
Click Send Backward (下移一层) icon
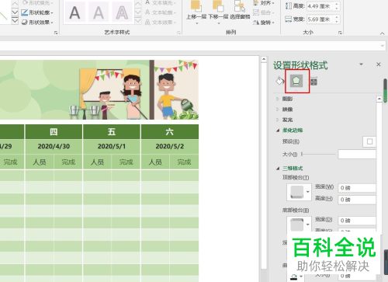pos(218,6)
